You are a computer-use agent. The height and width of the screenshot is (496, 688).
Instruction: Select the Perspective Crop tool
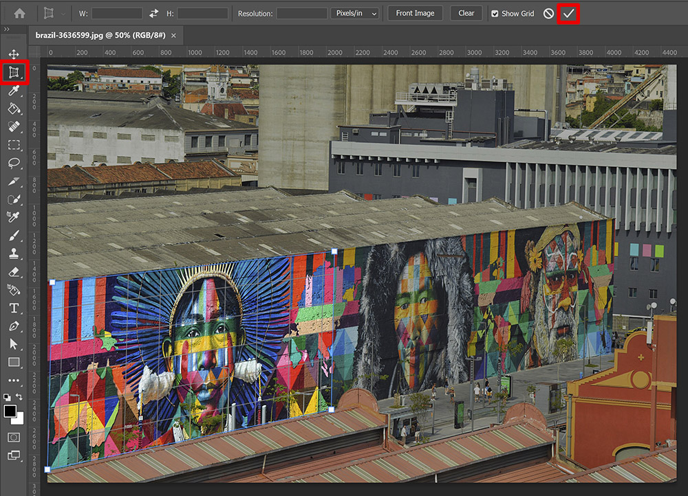click(14, 72)
